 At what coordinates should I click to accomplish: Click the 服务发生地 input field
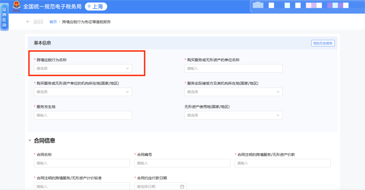pyautogui.click(x=83, y=115)
